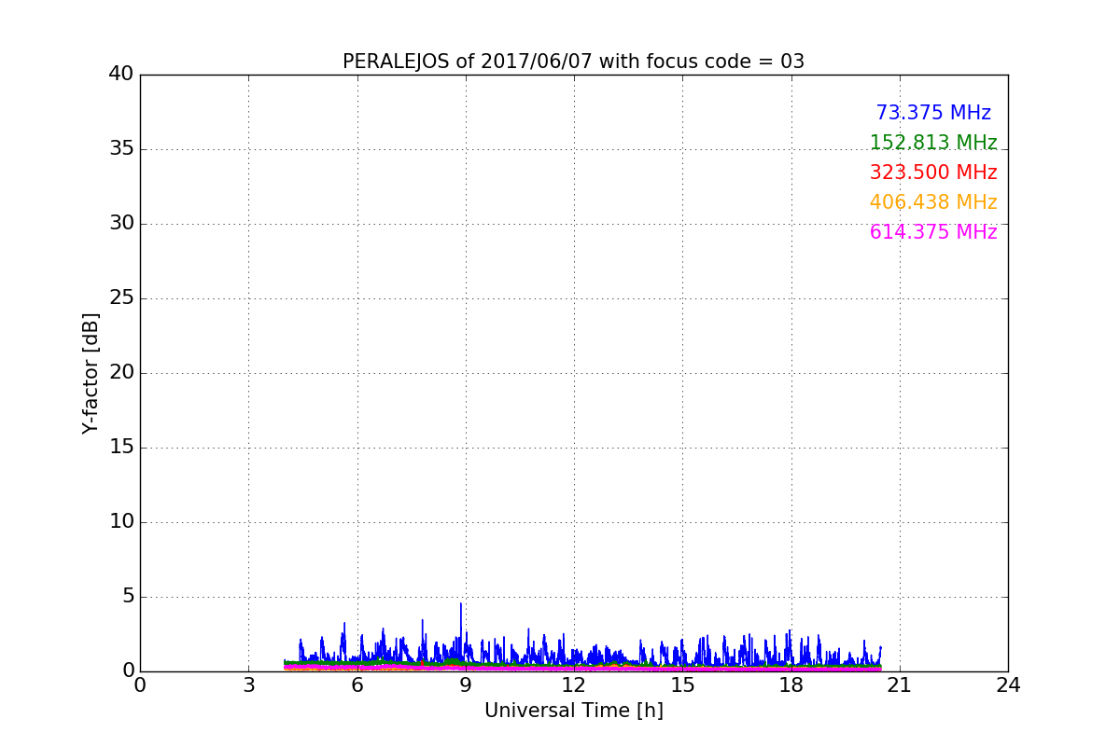Select the green '152.813 MHz' legend label

coord(933,143)
